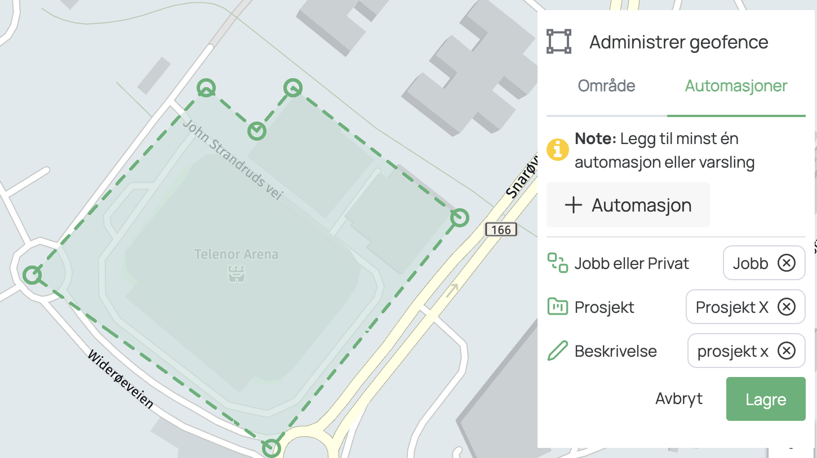Click the Jobb eller Privat switch icon
The width and height of the screenshot is (817, 458).
tap(558, 263)
